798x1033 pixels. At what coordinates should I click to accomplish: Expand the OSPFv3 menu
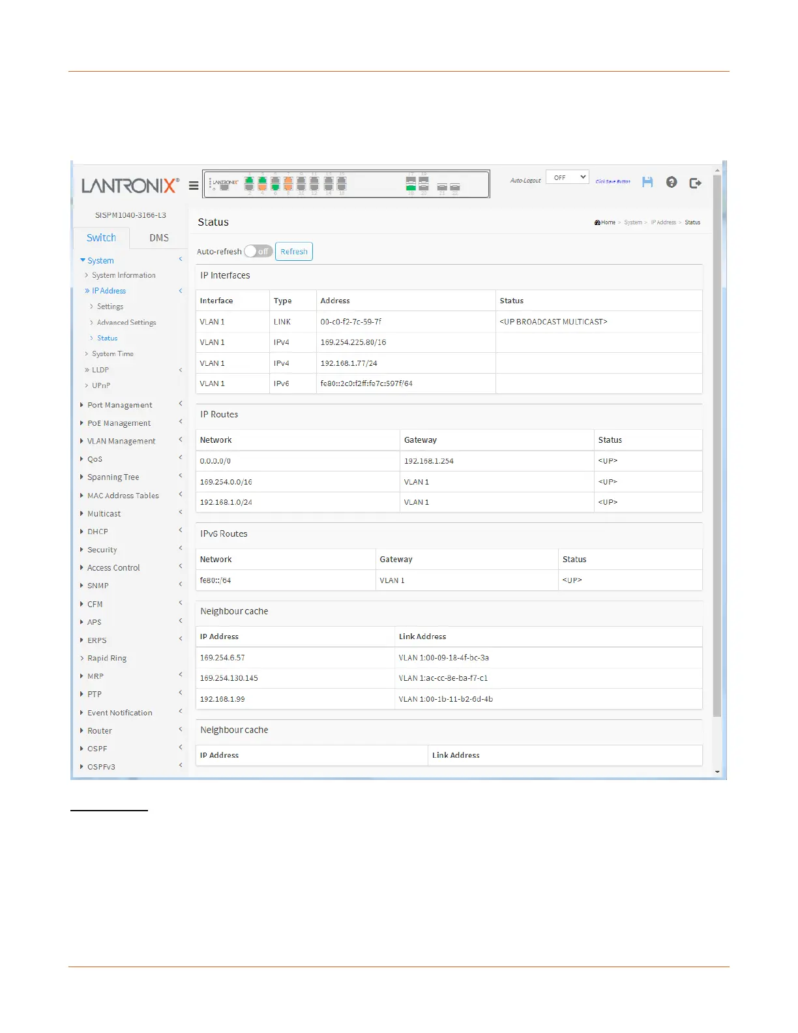click(101, 767)
